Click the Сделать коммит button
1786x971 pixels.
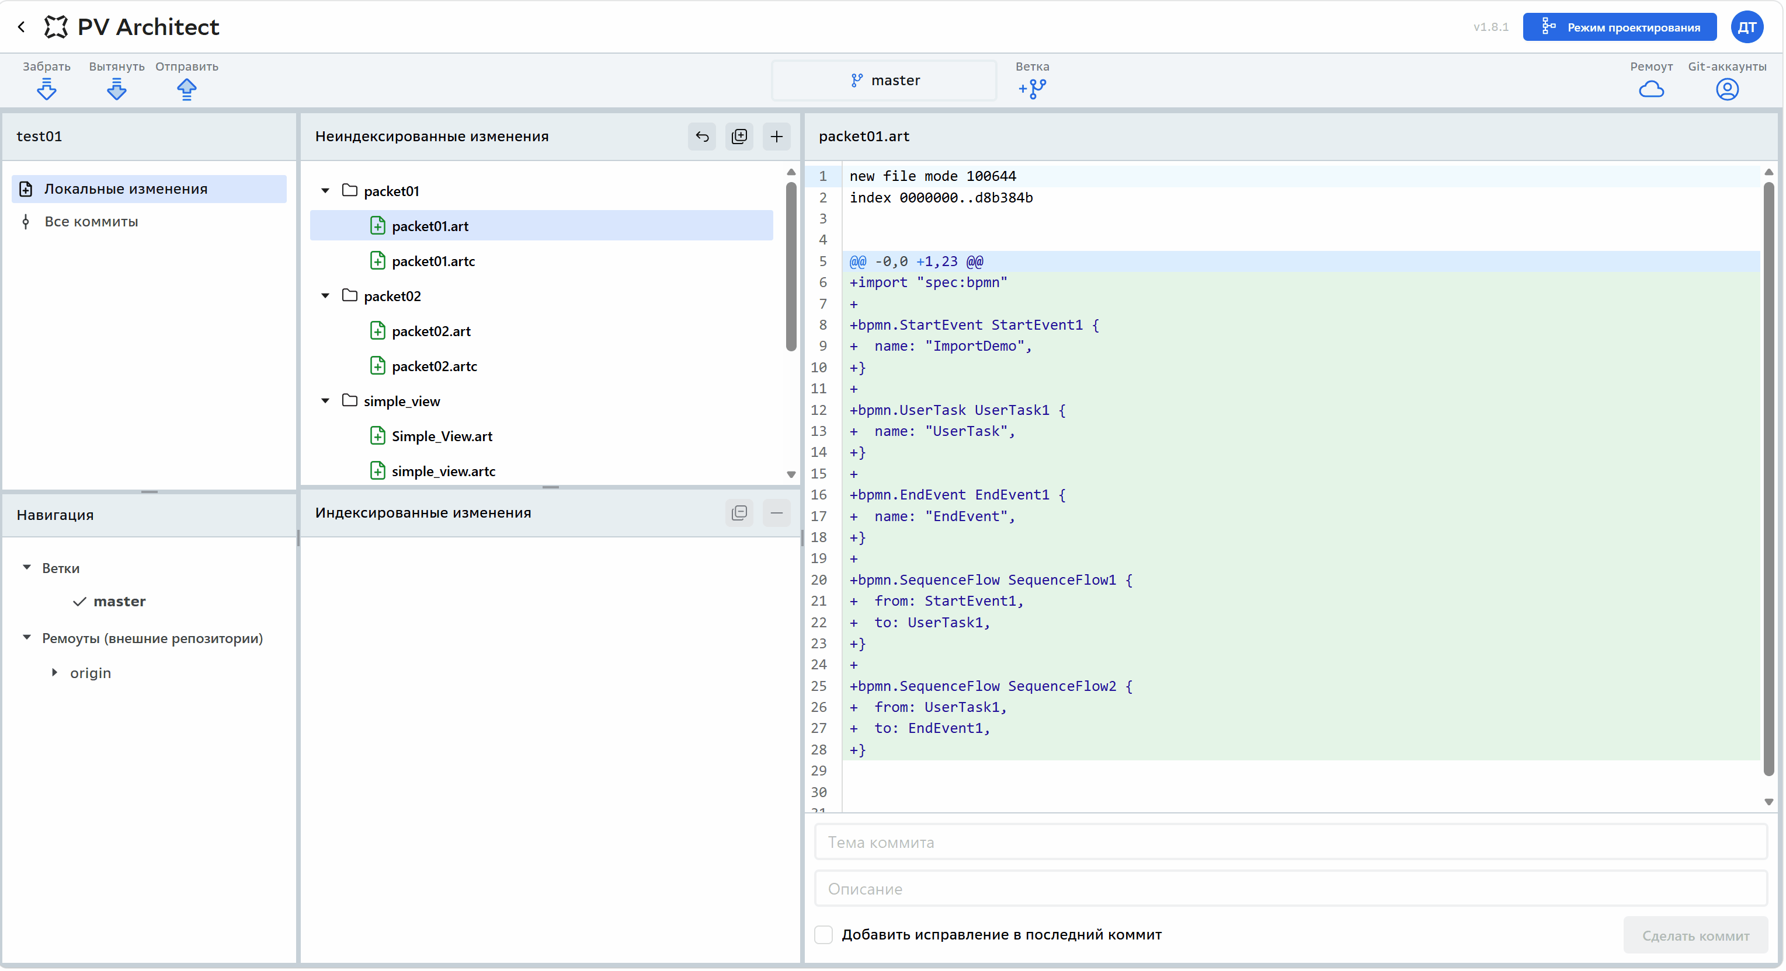[x=1695, y=935]
